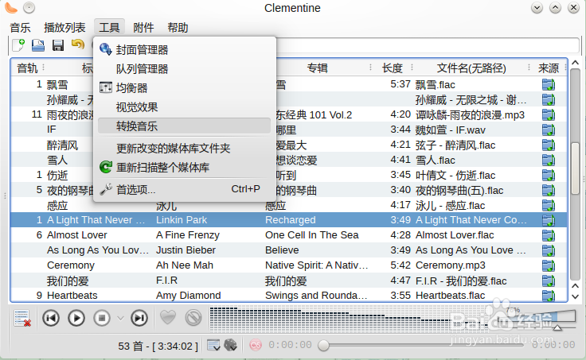Click the source icon for 夜的钢琴曲(五).flac row
This screenshot has width=586, height=360.
[x=549, y=190]
